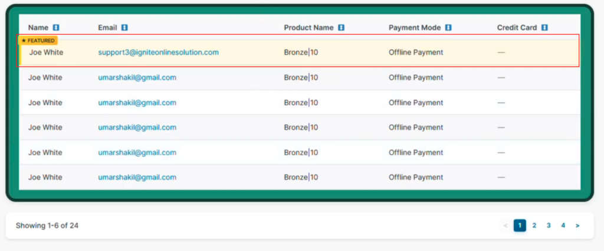Click the sort icon next to Email
Screen dimensions: 604x251
click(124, 28)
